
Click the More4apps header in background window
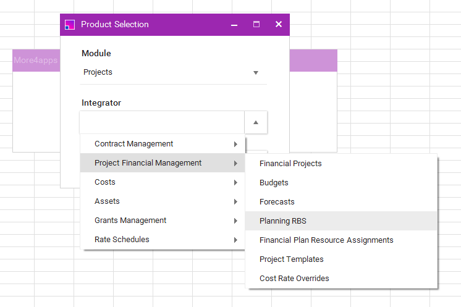click(36, 60)
